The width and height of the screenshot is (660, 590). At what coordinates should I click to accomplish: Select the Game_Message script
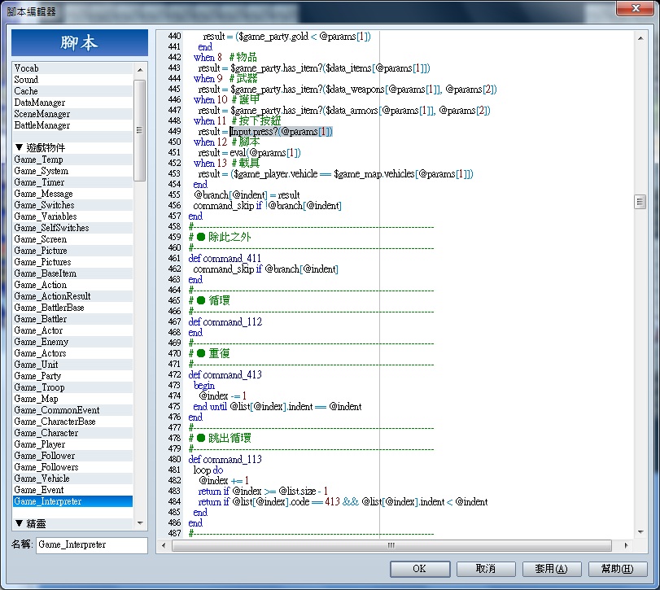[x=72, y=194]
